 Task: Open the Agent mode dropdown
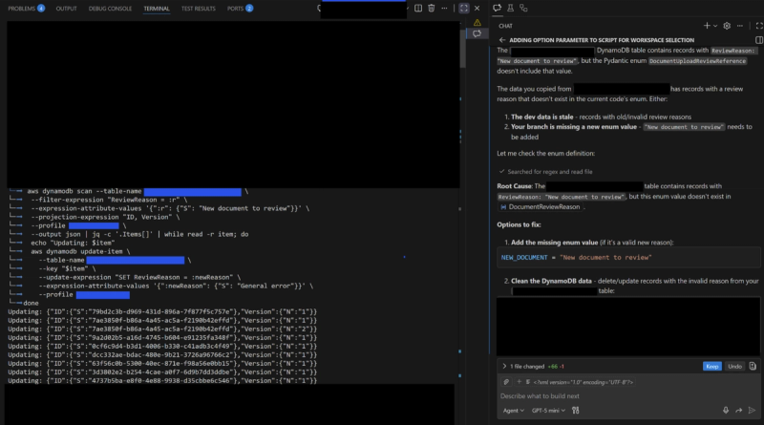(x=513, y=411)
